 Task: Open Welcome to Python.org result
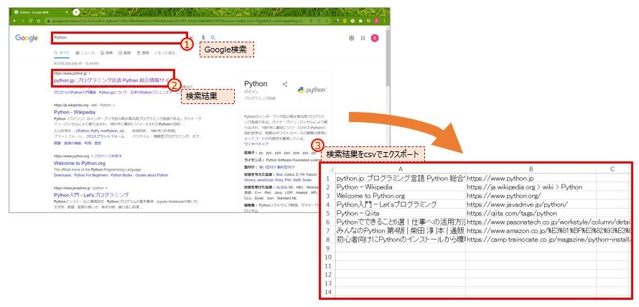80,164
